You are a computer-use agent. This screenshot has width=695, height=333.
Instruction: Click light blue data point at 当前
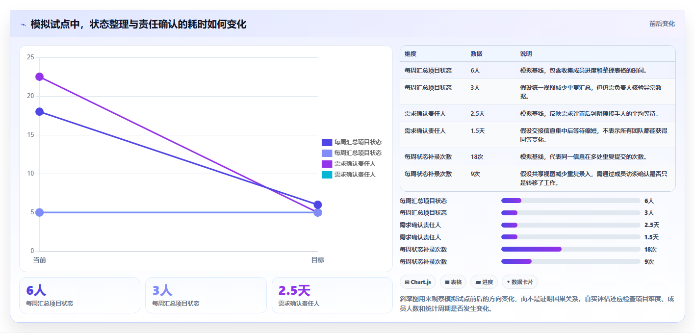39,212
